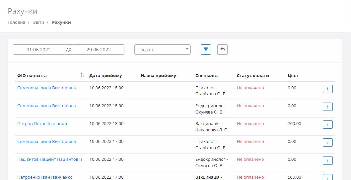The width and height of the screenshot is (351, 180).
Task: Select the Дата прийому column header
Action: click(x=105, y=76)
